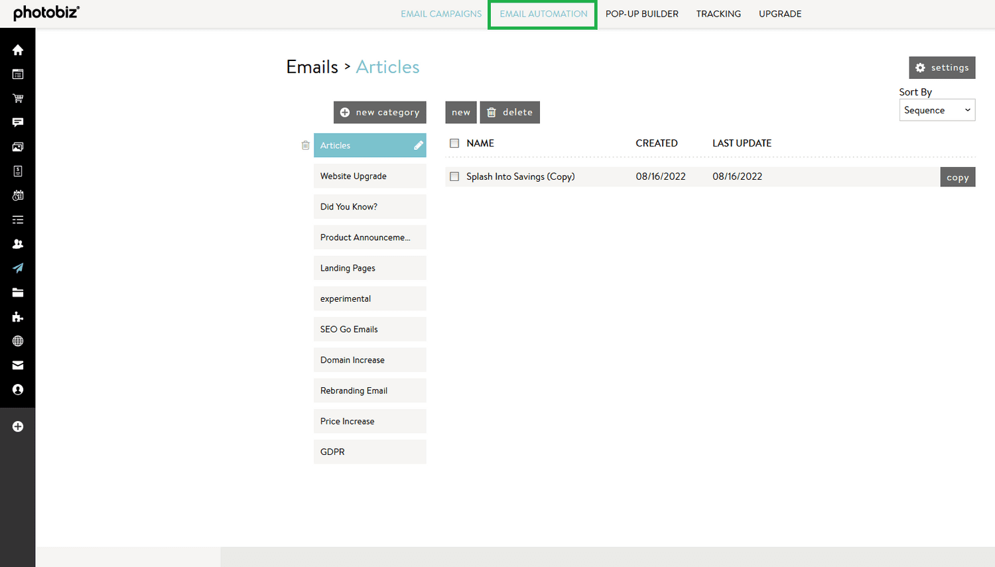The image size is (995, 567).
Task: Switch to the EMAIL AUTOMATION tab
Action: (542, 13)
